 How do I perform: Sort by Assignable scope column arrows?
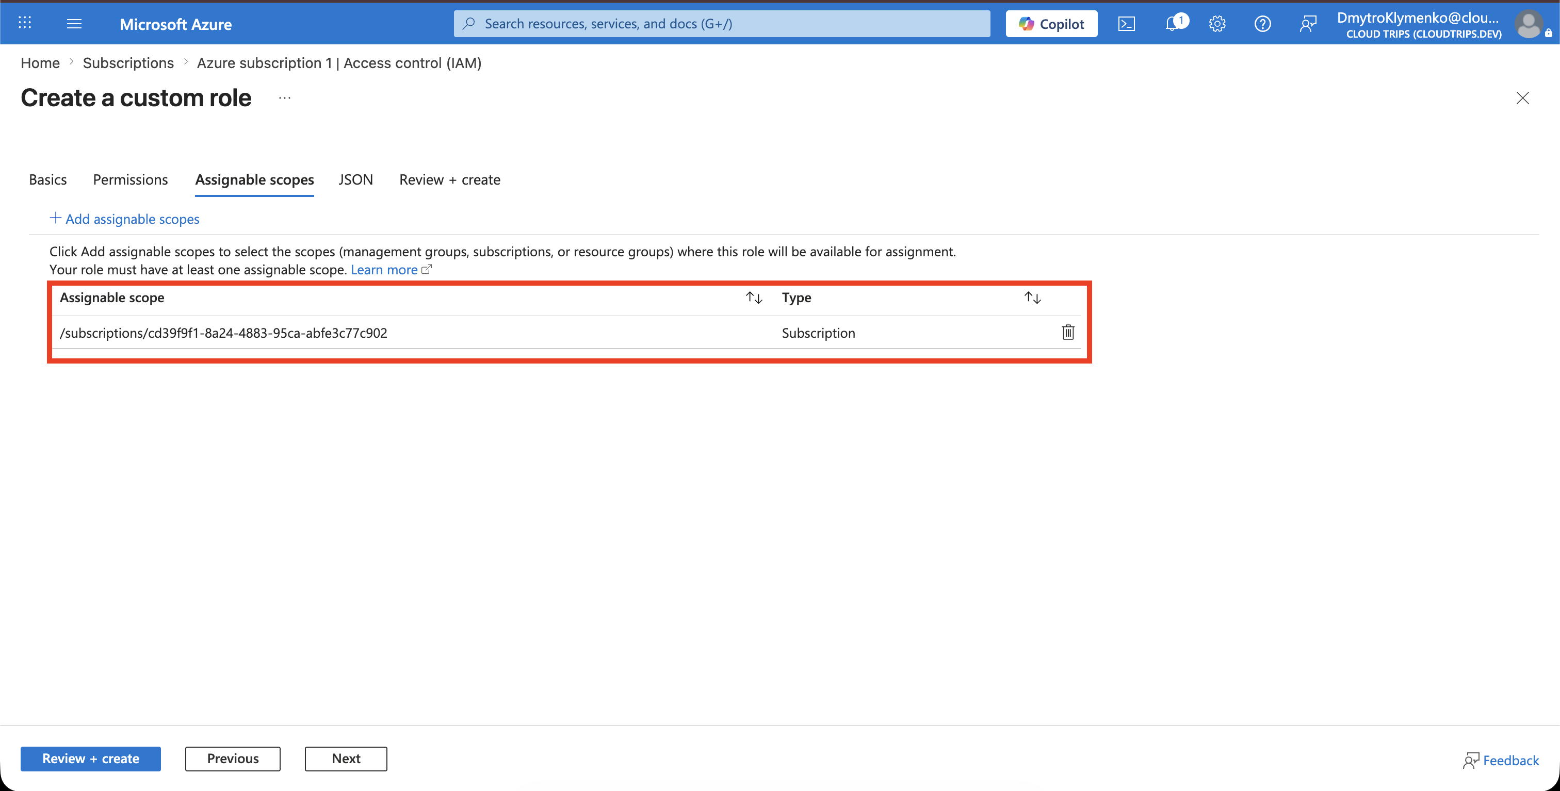click(x=754, y=298)
